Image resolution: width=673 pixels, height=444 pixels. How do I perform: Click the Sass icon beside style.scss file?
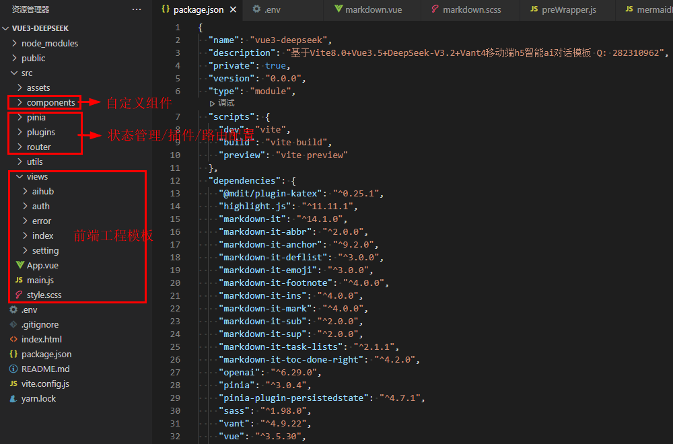coord(19,295)
